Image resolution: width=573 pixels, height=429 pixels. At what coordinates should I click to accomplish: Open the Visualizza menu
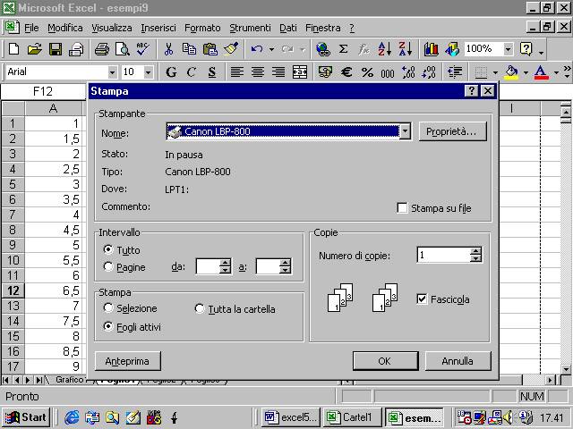pos(111,28)
